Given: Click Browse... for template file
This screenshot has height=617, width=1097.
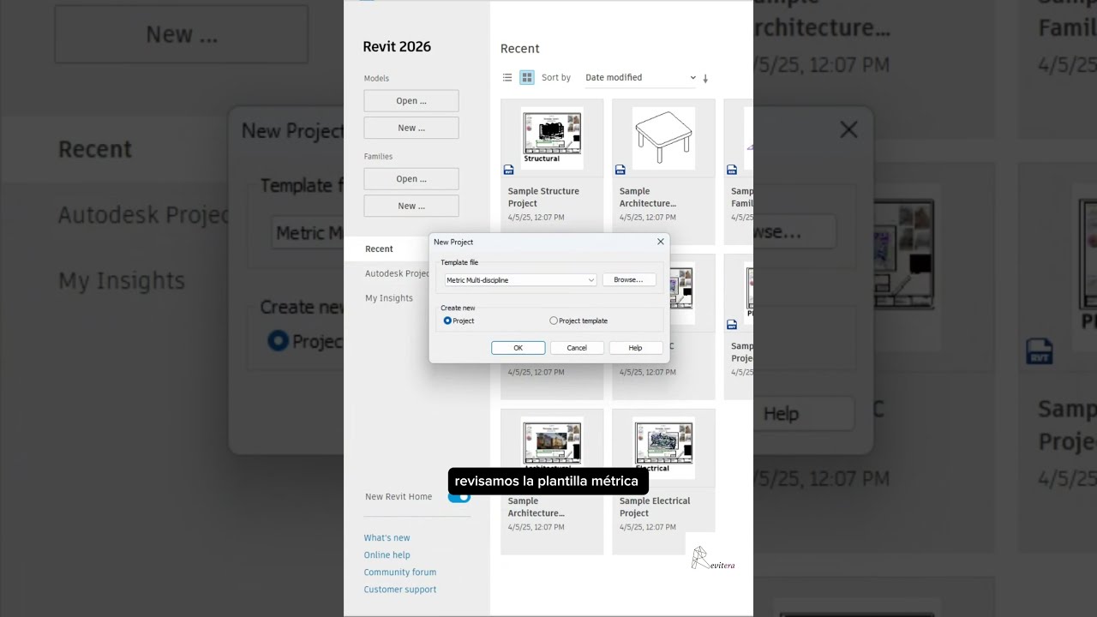Looking at the screenshot, I should point(628,280).
